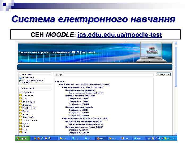191x143 pixels.
Task: Click the site title 'Система електронного навчання ЧДТУ (тестова)'
Action: 57,52
